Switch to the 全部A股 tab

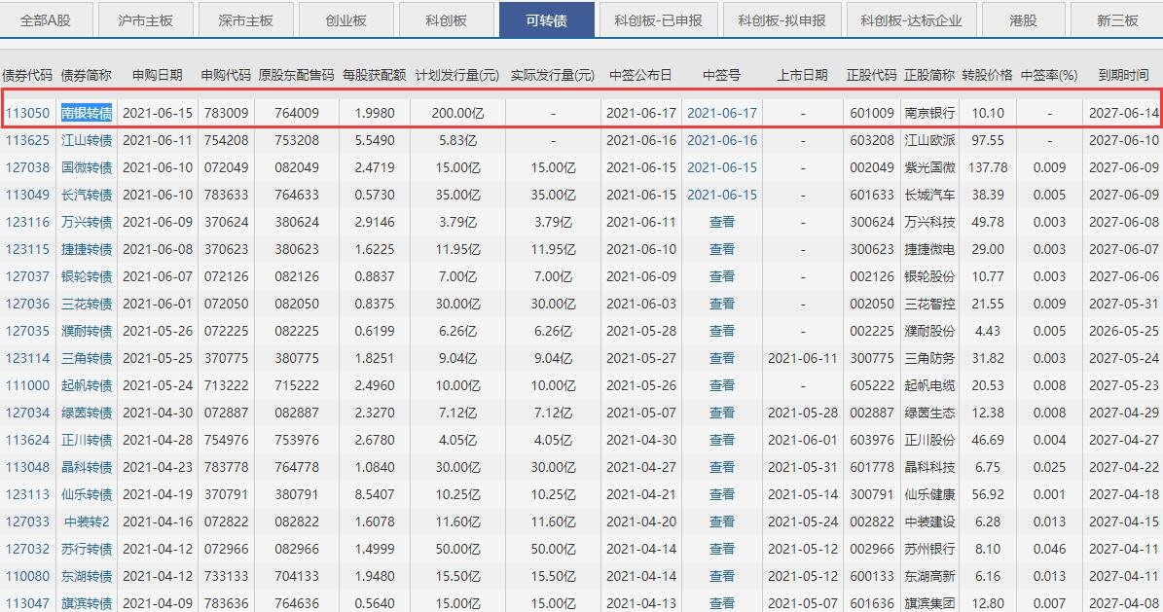(46, 20)
